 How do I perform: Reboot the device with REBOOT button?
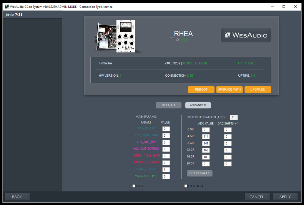[201, 90]
